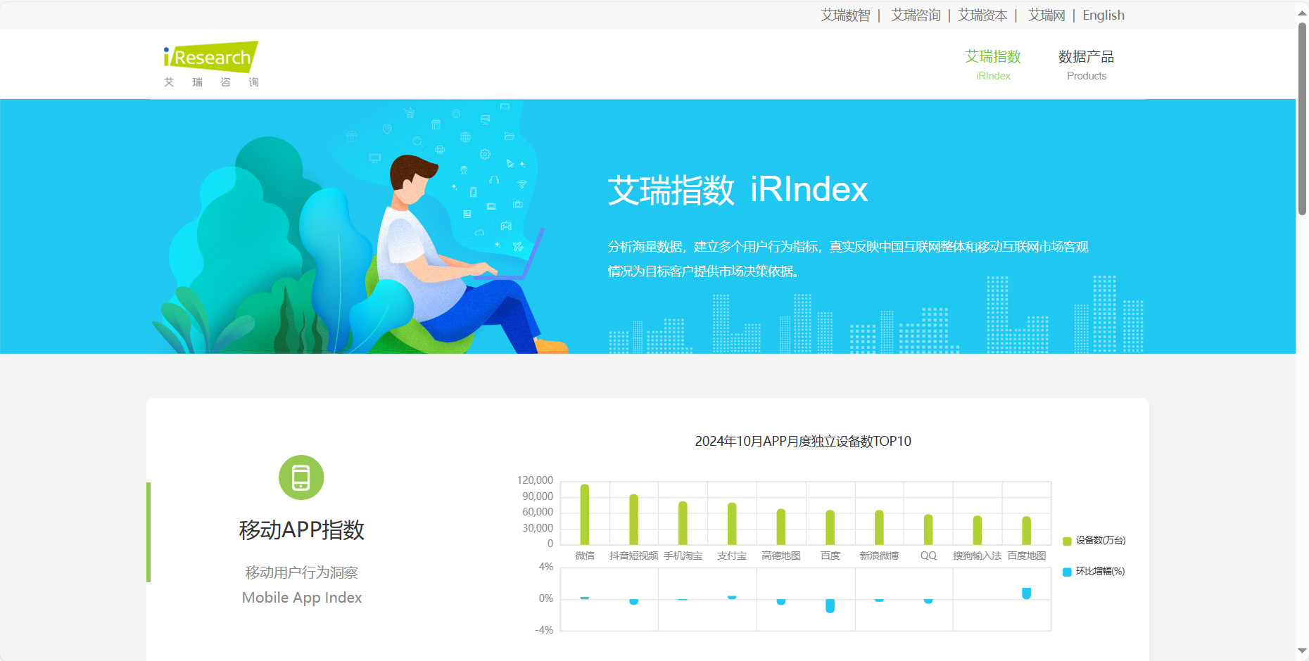Click the 百度地图 growth rate bar
The image size is (1309, 661).
tap(1025, 593)
